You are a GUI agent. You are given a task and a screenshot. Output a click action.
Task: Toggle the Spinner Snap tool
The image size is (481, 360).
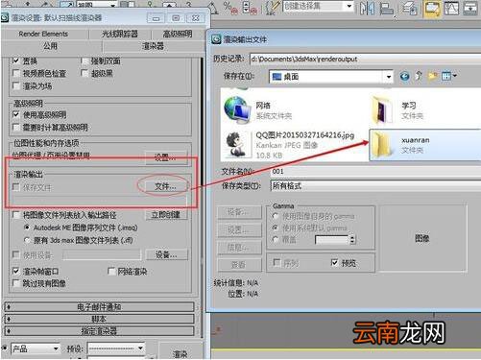click(250, 7)
